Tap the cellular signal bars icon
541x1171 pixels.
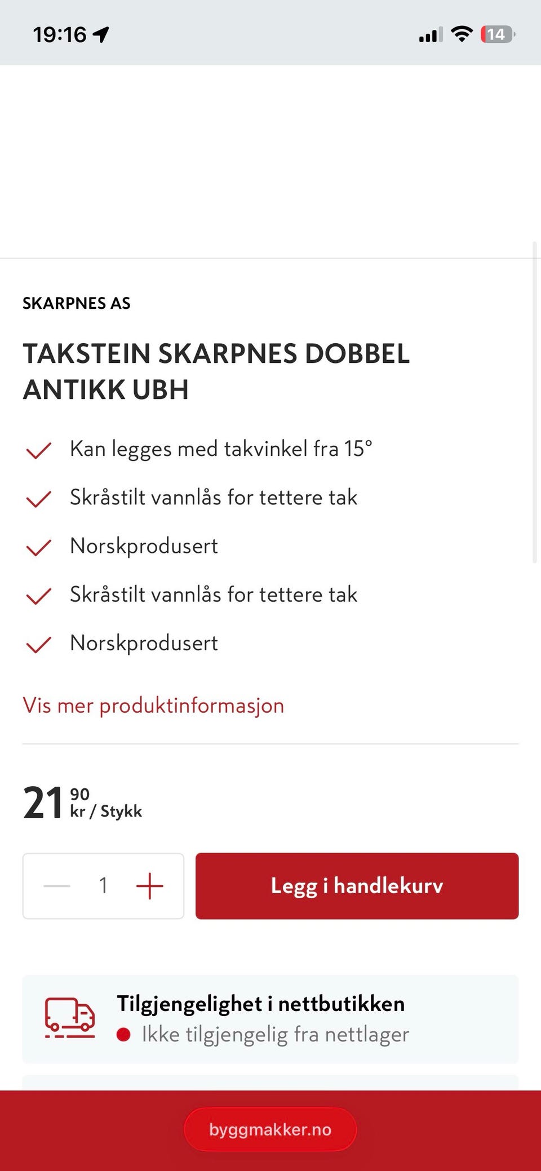click(x=431, y=35)
